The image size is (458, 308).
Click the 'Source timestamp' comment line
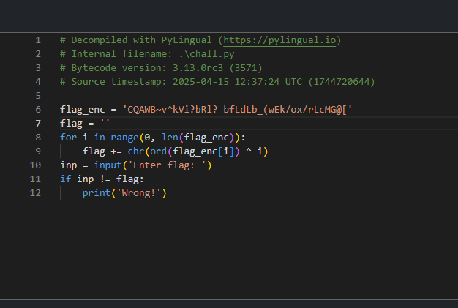coord(217,82)
